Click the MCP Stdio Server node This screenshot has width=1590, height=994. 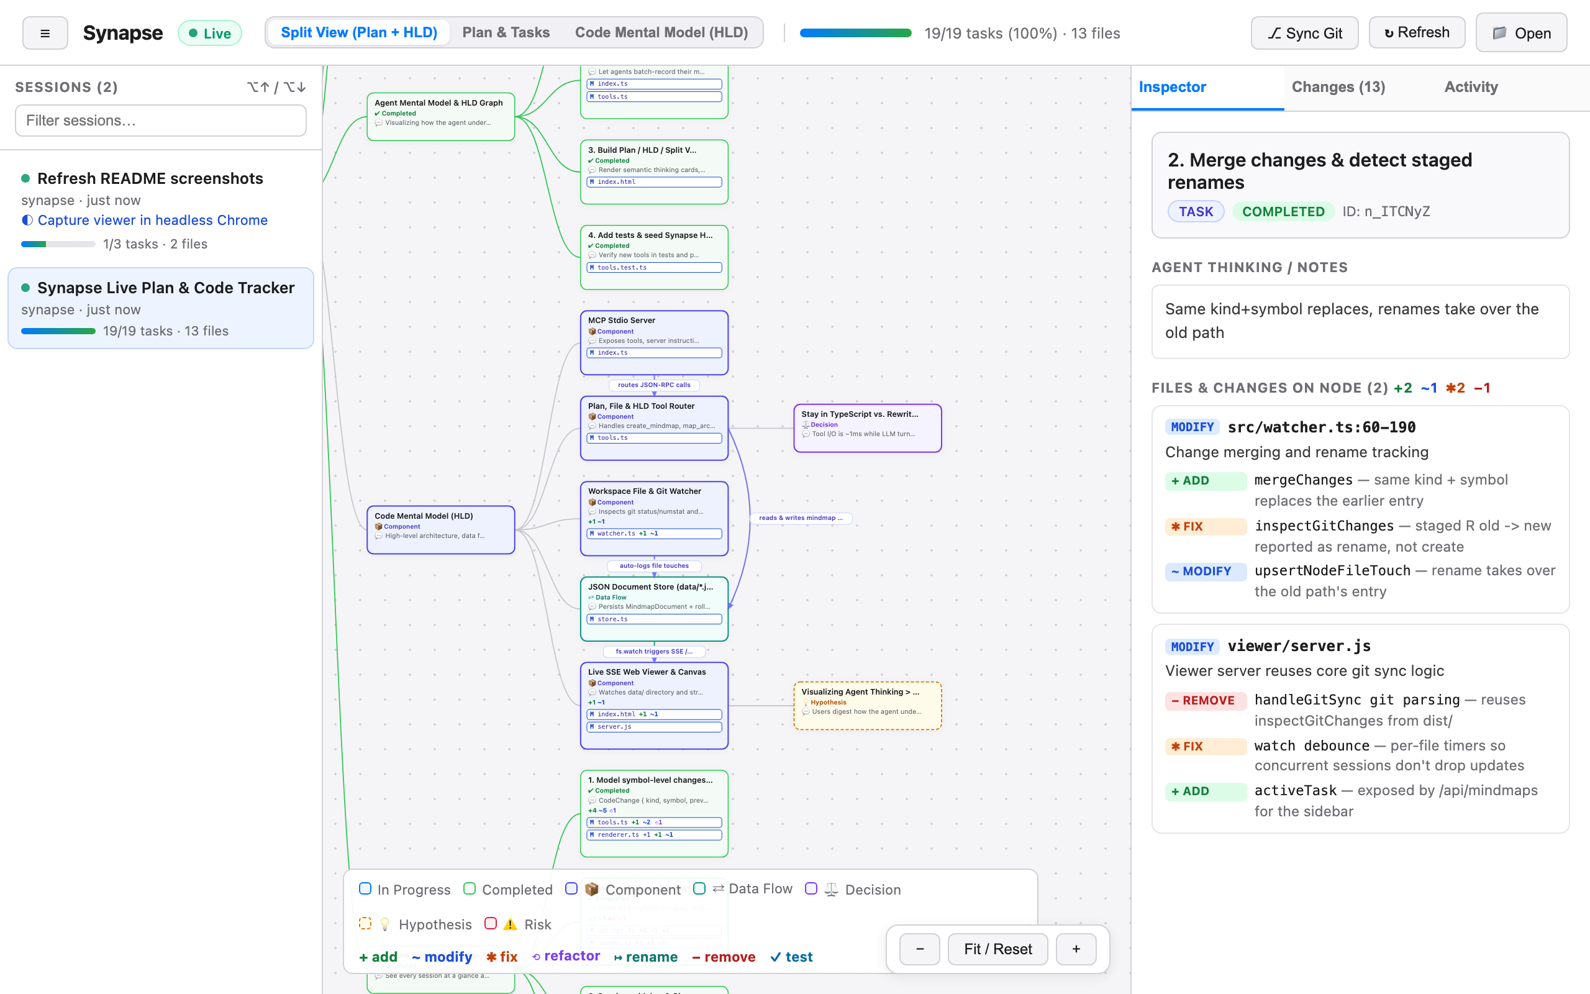[654, 342]
